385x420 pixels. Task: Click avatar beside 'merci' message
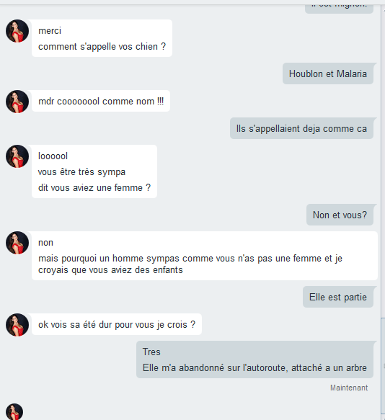(17, 31)
